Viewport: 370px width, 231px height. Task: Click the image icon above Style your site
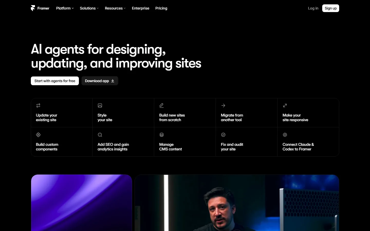100,105
